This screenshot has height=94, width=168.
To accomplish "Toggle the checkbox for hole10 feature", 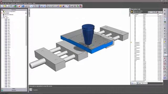I will (5, 35).
